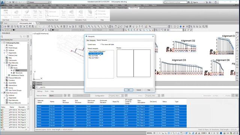Viewport: 240px width, 135px height.
Task: Open the Output ribbon tab
Action: [54, 7]
